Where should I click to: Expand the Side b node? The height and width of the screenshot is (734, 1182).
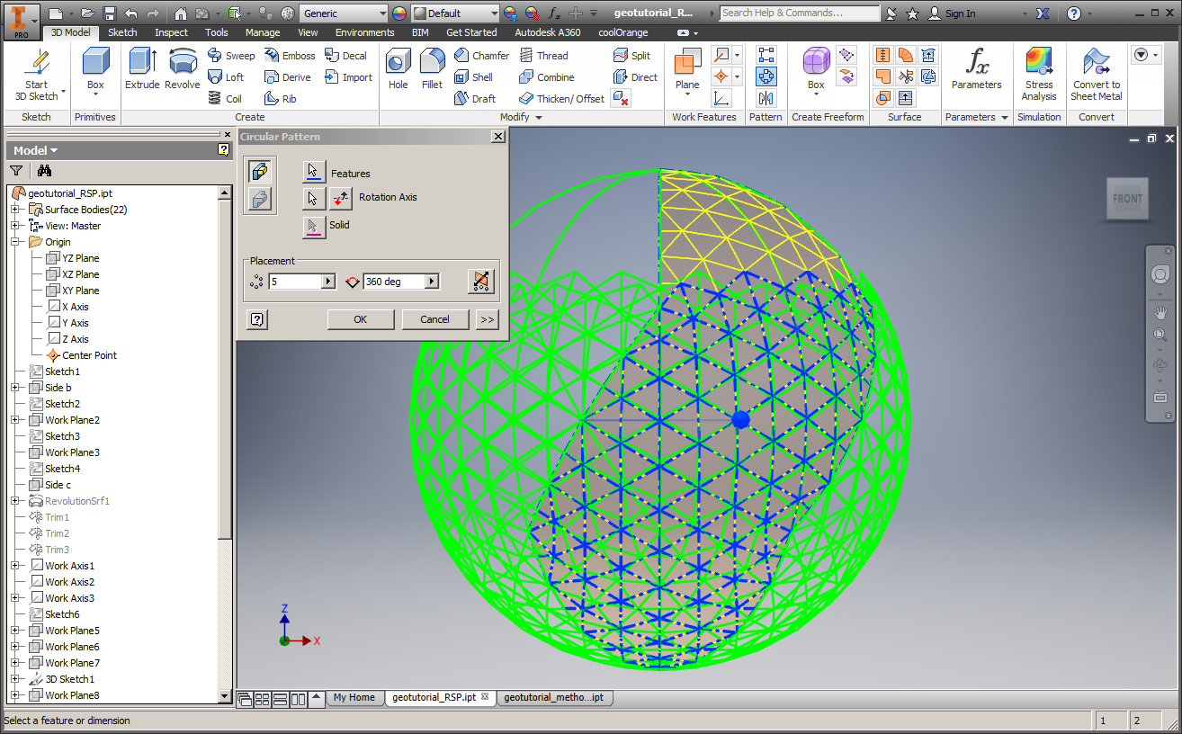point(15,388)
